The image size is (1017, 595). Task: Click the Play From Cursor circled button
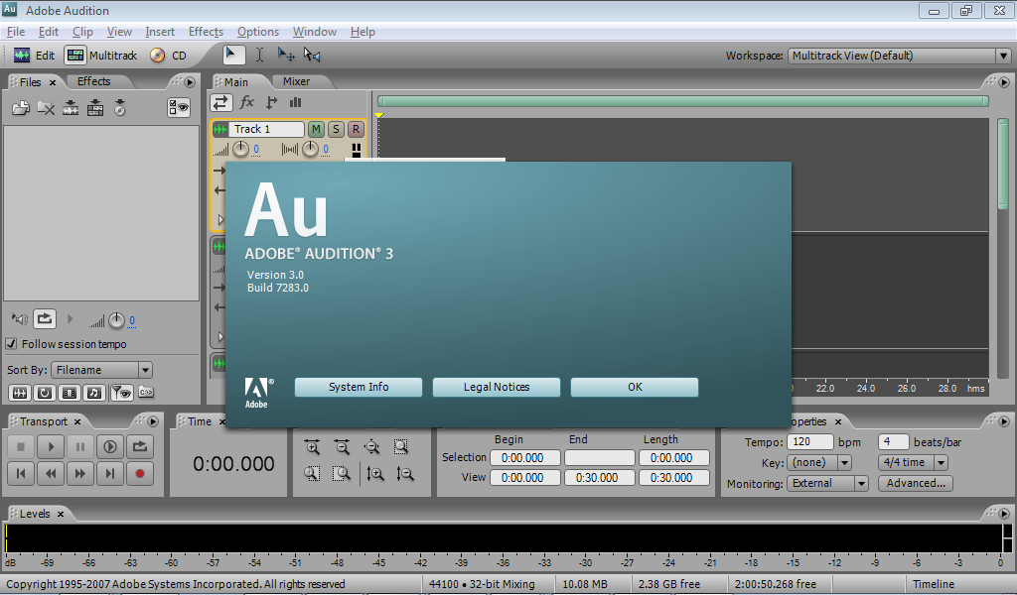coord(110,446)
